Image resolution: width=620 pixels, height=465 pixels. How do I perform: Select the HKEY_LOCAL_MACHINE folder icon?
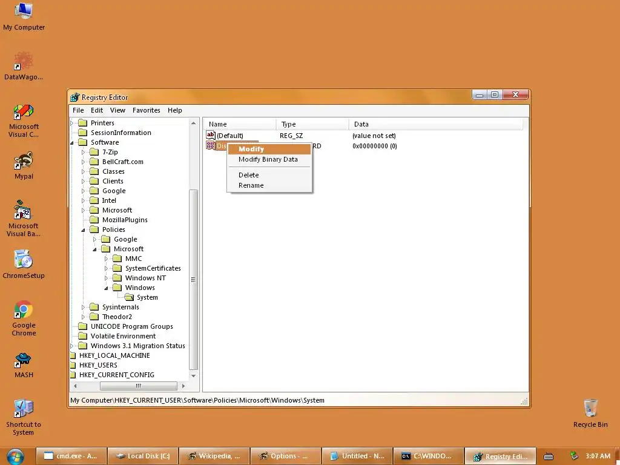click(x=73, y=355)
